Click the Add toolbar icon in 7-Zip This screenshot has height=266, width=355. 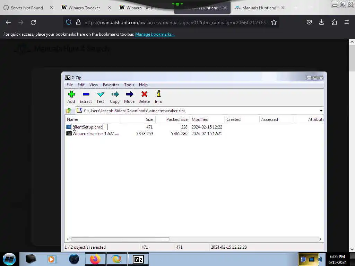tap(71, 94)
